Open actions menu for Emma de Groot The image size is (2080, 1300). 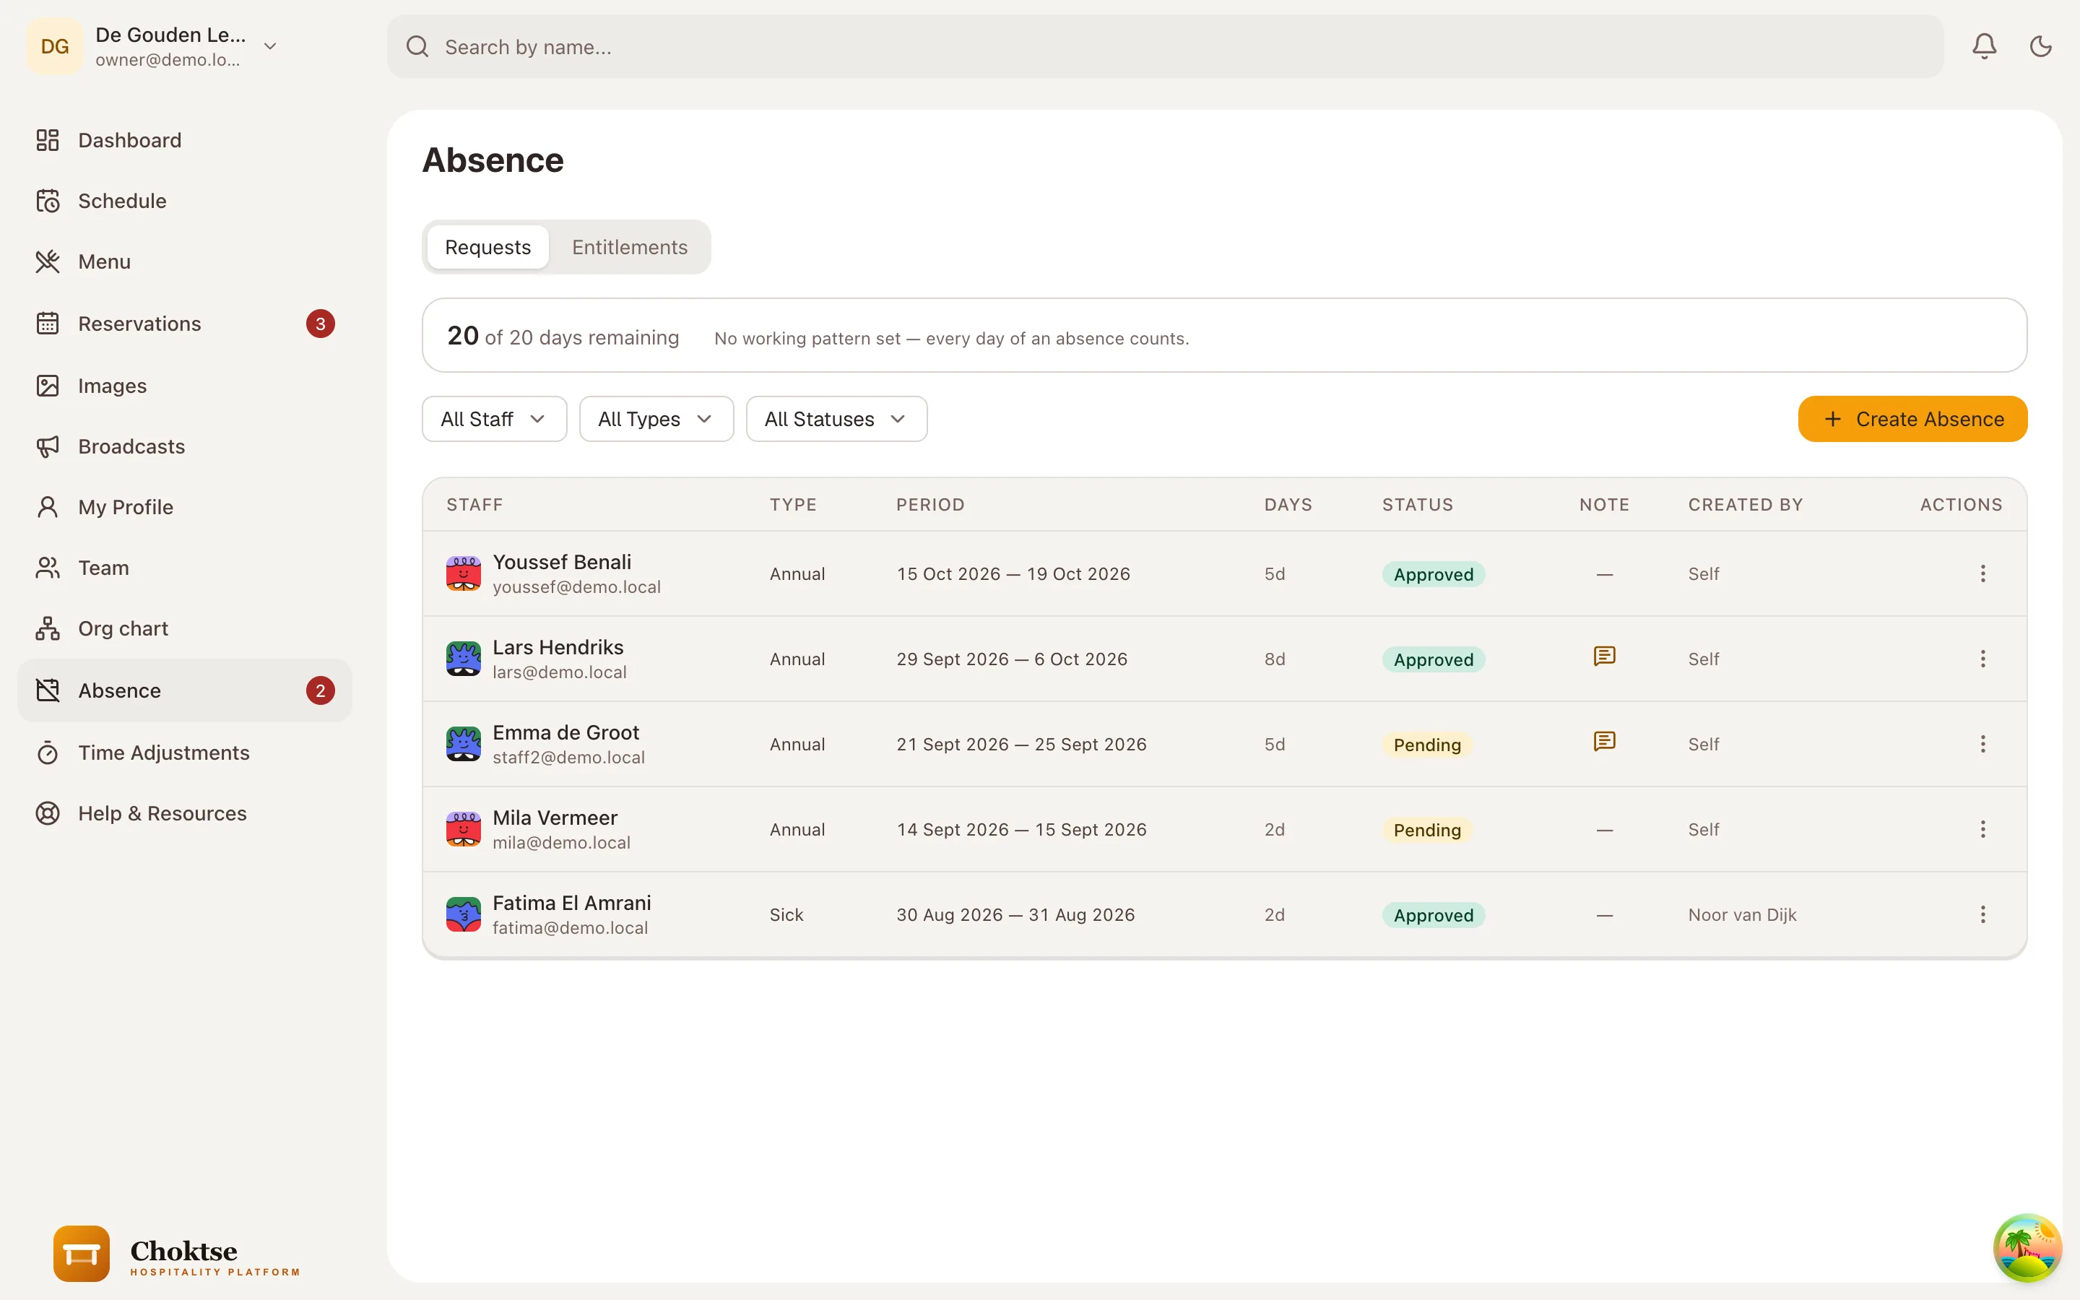point(1983,744)
